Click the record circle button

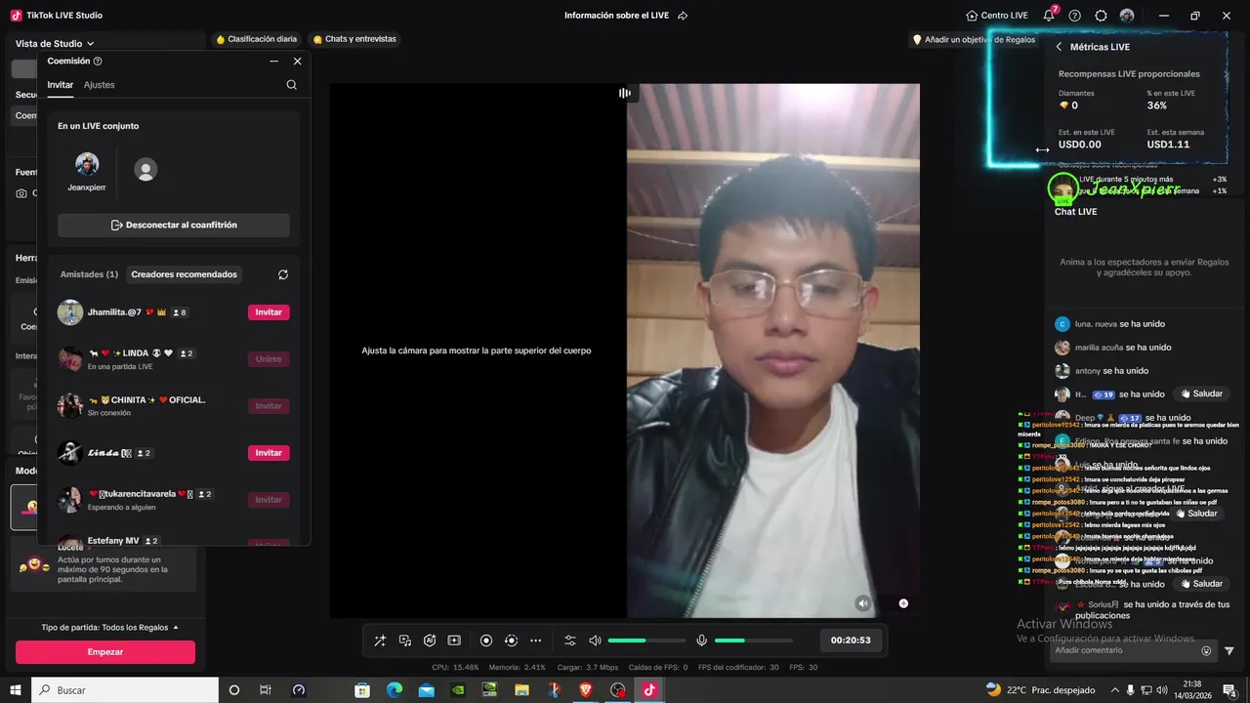click(x=486, y=641)
